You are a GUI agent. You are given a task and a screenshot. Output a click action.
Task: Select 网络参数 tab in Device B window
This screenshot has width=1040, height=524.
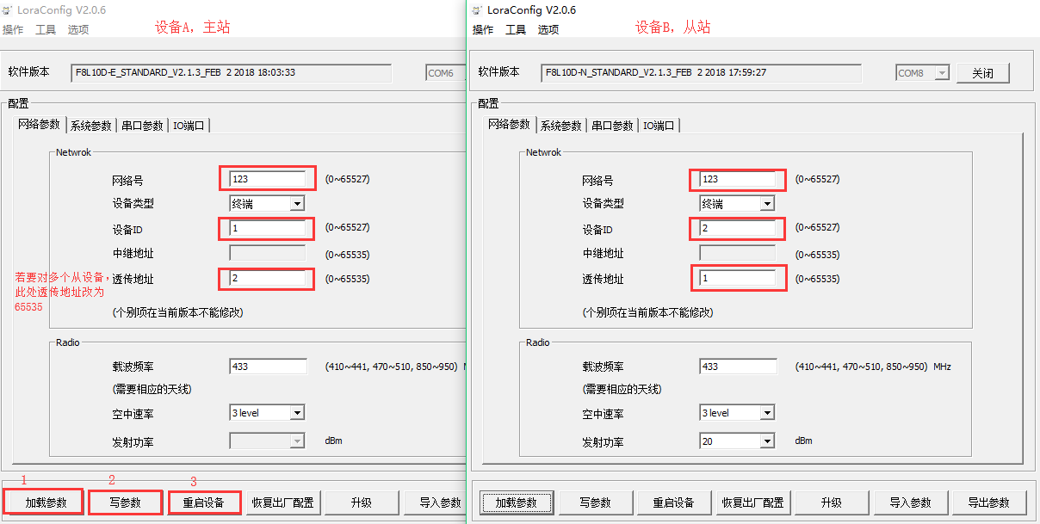(510, 124)
